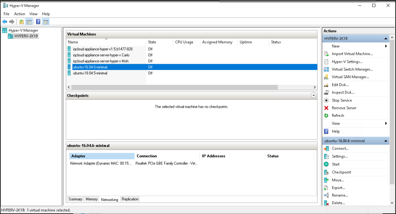Click the Help icon in the Actions pane
The image size is (396, 214).
pos(326,131)
